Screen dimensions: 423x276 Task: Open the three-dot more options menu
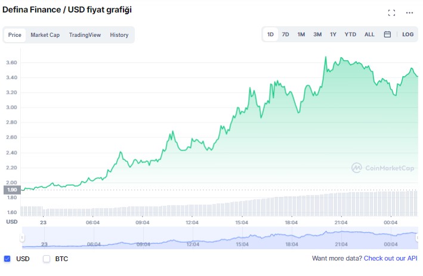pos(409,12)
